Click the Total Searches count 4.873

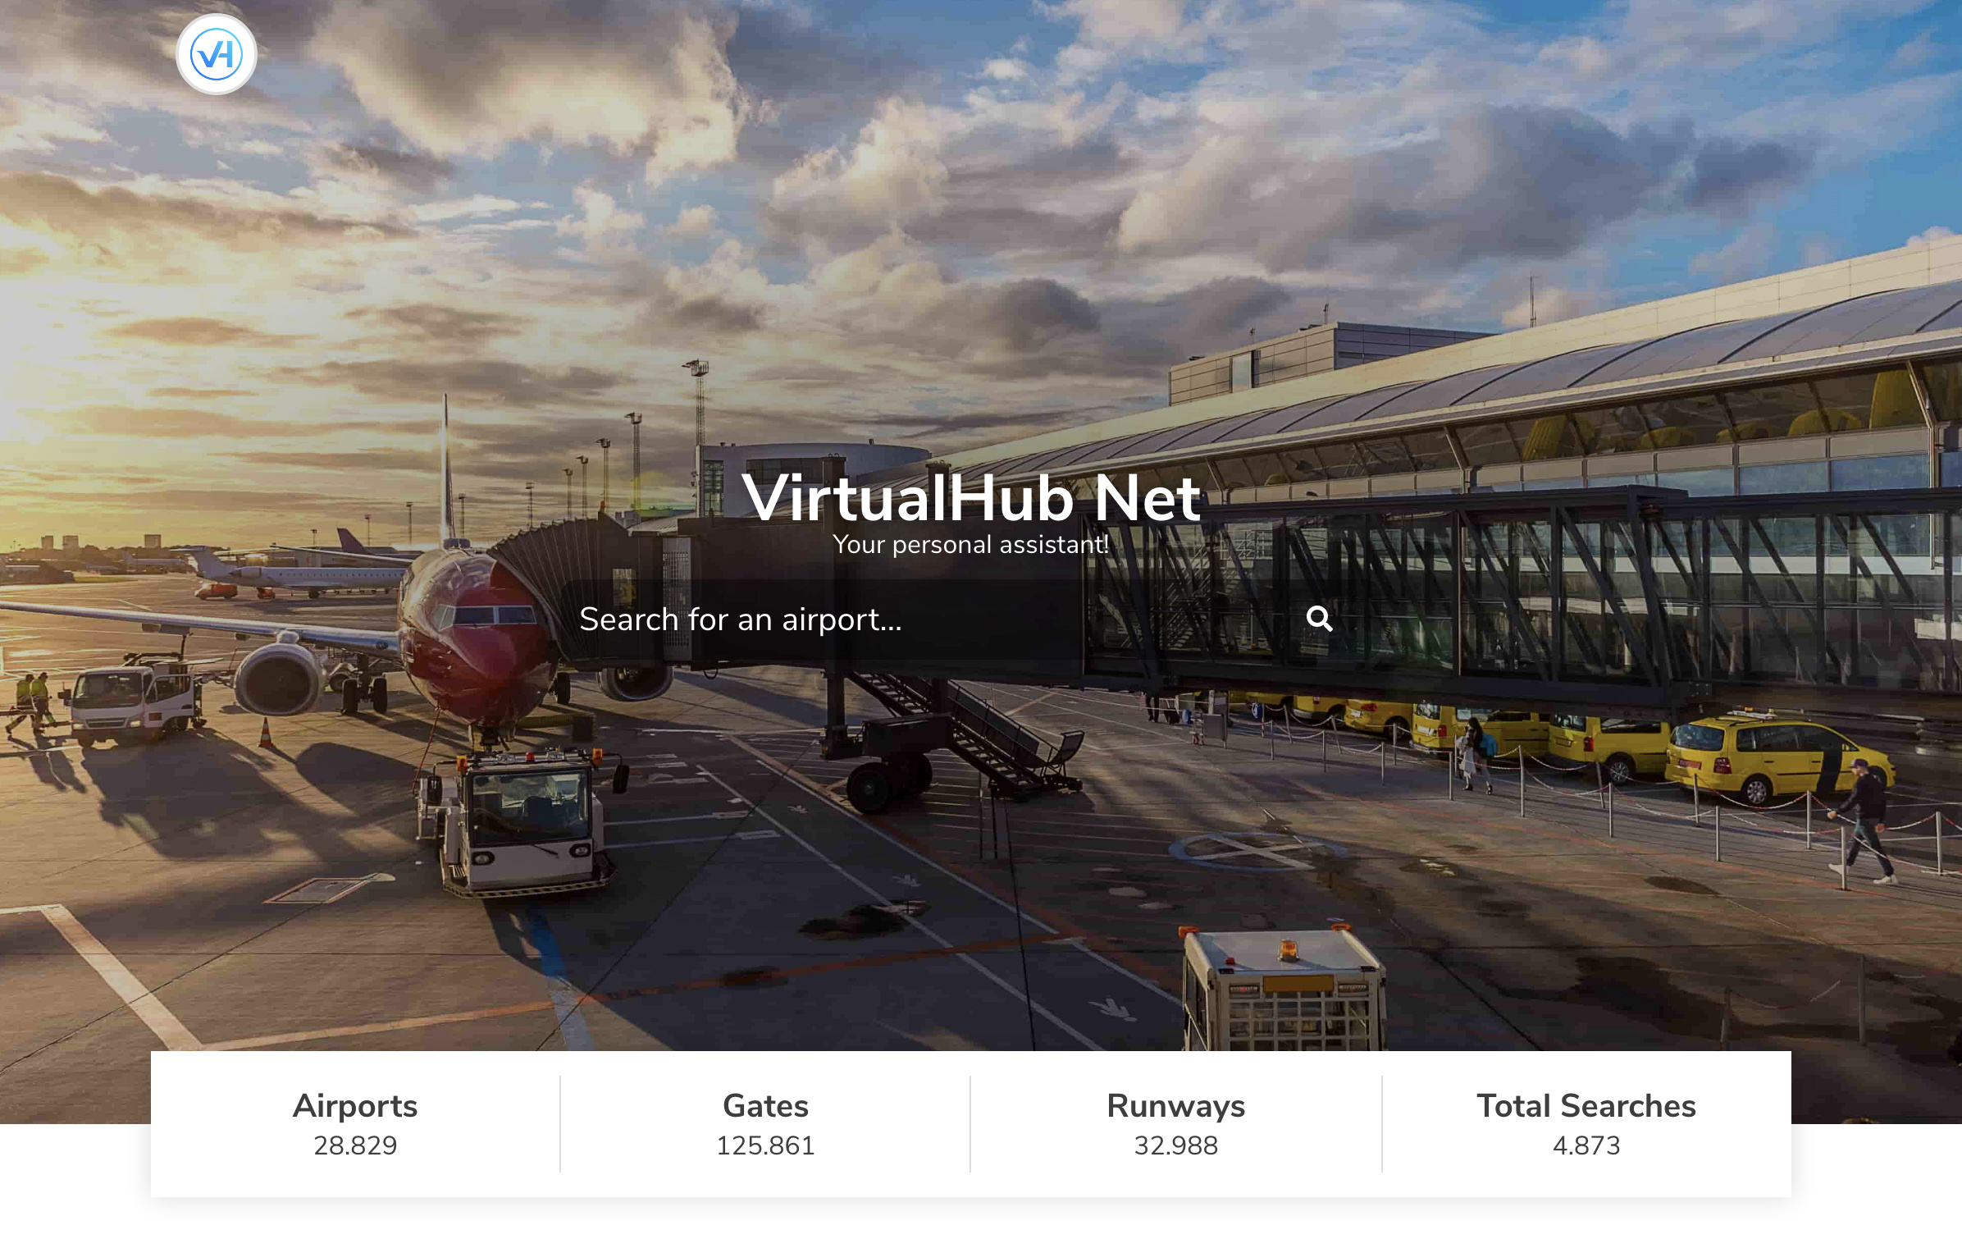[x=1586, y=1145]
